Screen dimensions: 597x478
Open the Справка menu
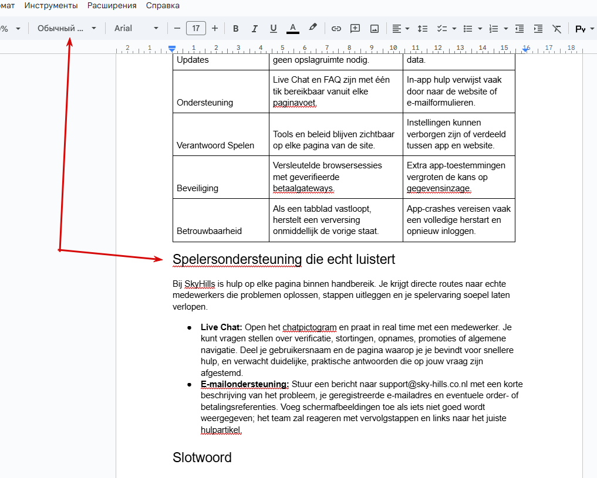tap(163, 6)
